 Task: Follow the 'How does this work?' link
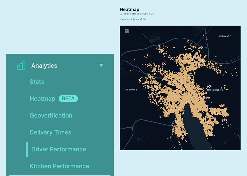pos(131,19)
